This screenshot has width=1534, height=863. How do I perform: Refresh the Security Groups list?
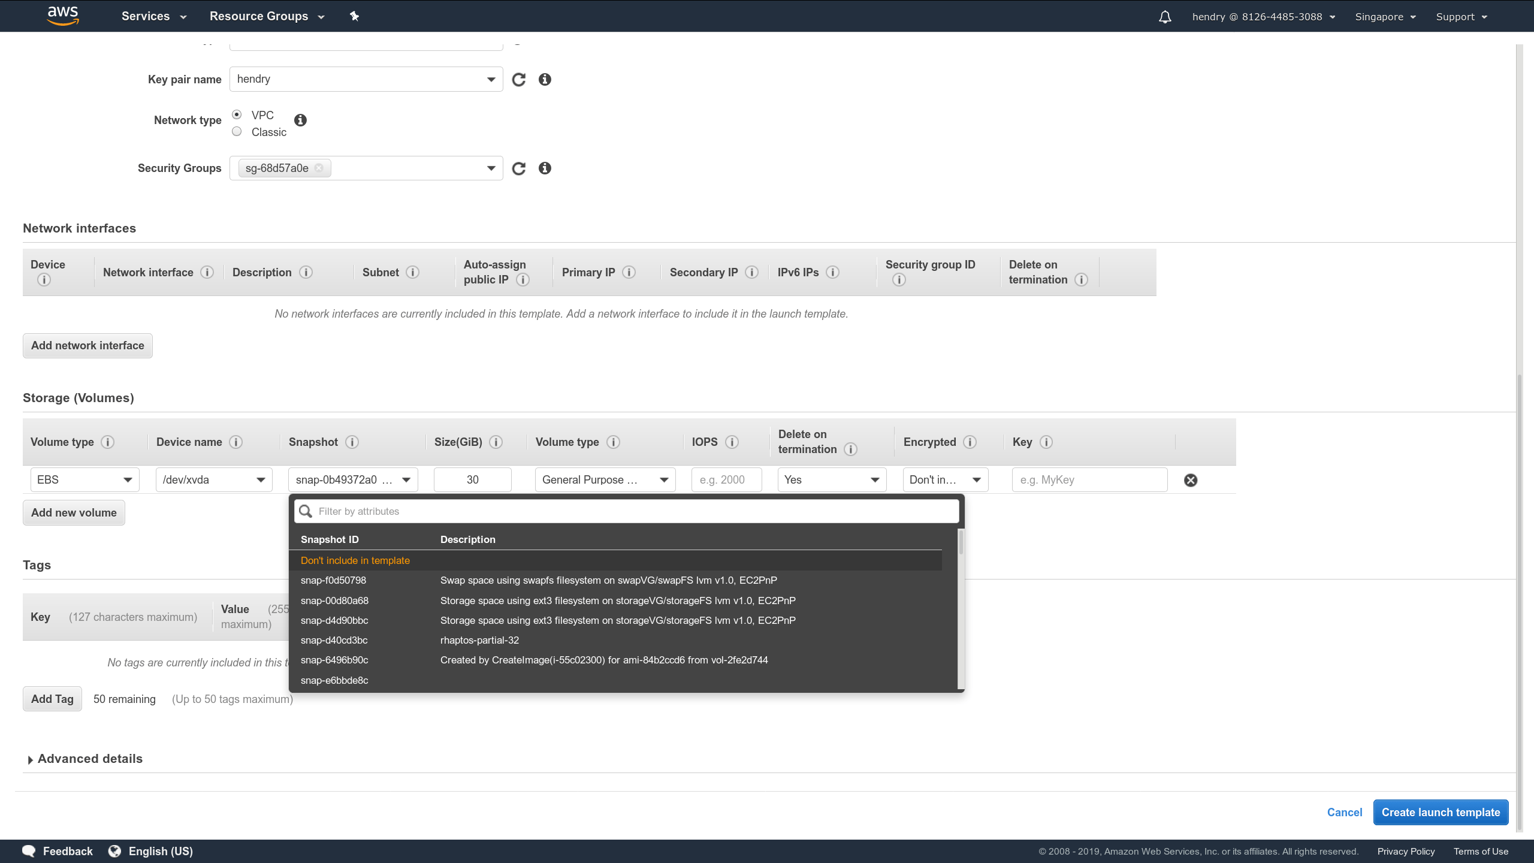click(519, 168)
